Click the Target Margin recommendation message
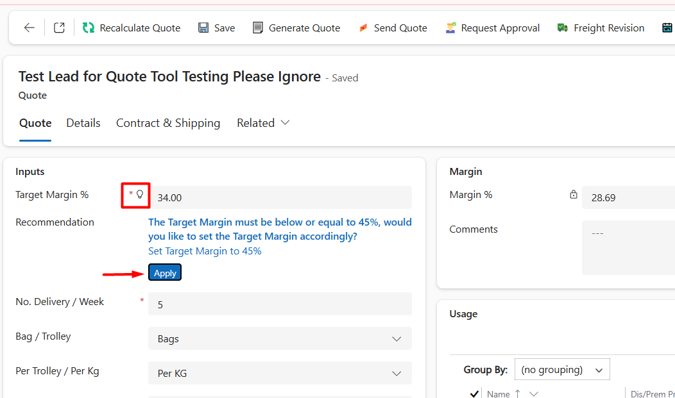675x398 pixels. pyautogui.click(x=280, y=229)
